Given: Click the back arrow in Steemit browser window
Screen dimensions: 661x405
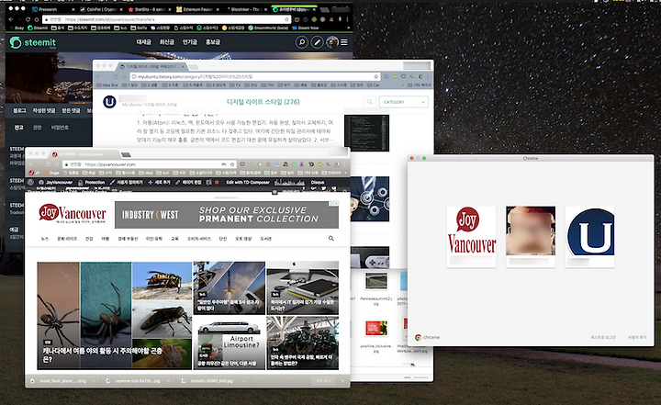Looking at the screenshot, I should pos(11,19).
